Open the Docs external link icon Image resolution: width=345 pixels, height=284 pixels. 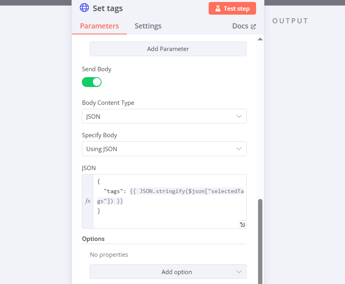pyautogui.click(x=253, y=27)
